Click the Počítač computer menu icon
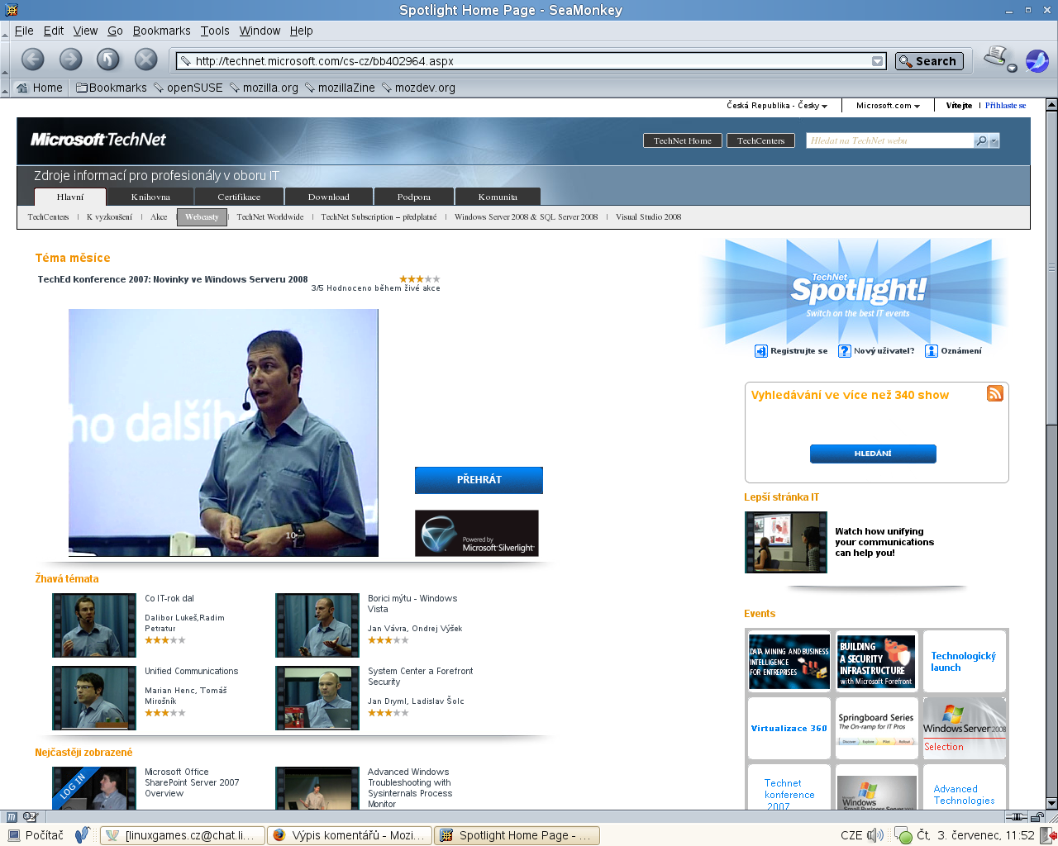 click(x=14, y=835)
